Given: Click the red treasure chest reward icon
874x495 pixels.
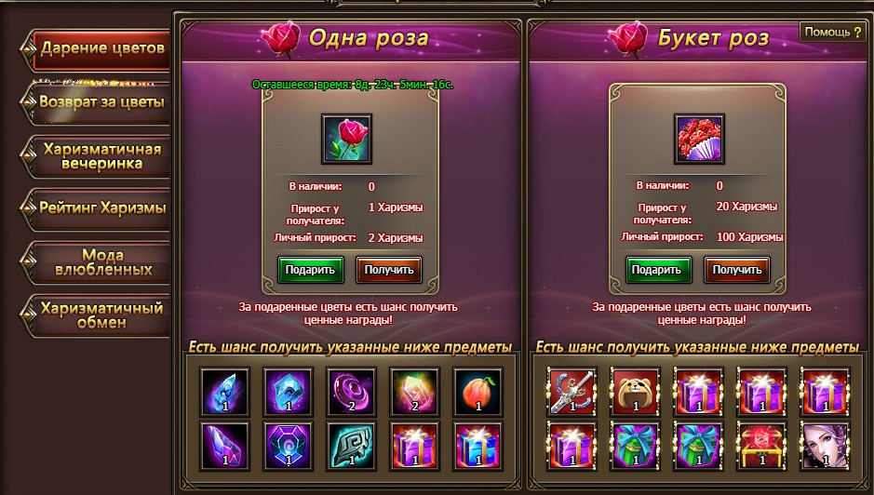Looking at the screenshot, I should point(762,446).
